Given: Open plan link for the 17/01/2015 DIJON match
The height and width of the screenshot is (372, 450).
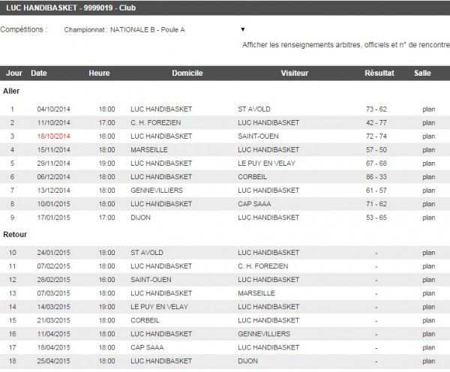Looking at the screenshot, I should click(x=428, y=217).
